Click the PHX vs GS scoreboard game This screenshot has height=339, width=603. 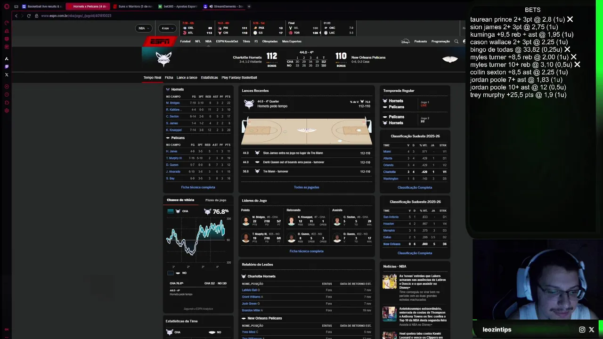pyautogui.click(x=268, y=29)
